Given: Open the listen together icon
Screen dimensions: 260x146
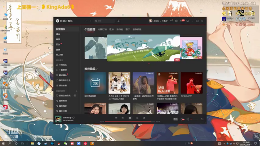Looking at the screenshot, I should pyautogui.click(x=182, y=119).
